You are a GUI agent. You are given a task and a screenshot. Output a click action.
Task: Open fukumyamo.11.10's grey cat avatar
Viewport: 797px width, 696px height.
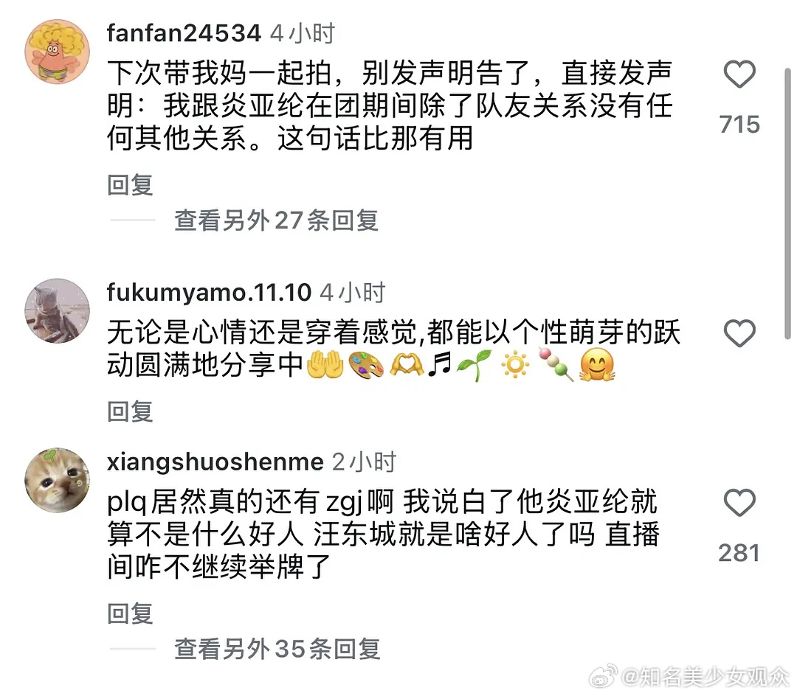tap(58, 310)
